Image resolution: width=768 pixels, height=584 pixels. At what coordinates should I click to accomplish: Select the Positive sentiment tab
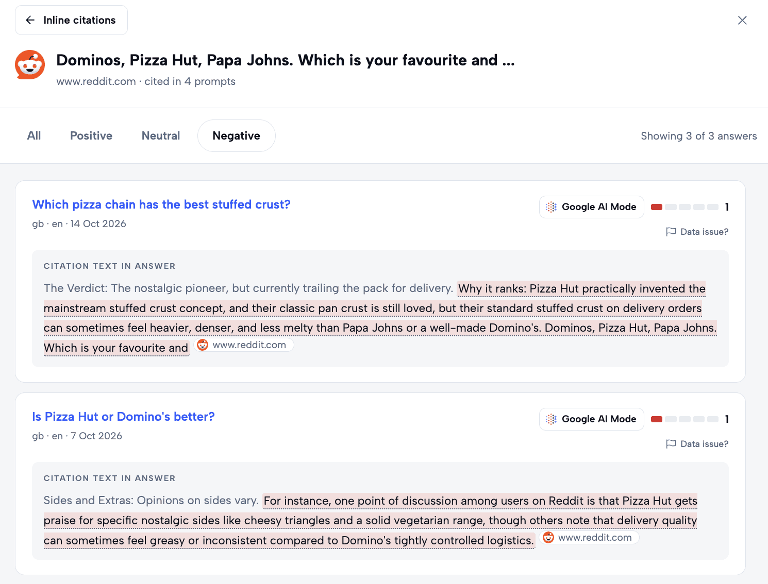click(x=91, y=135)
